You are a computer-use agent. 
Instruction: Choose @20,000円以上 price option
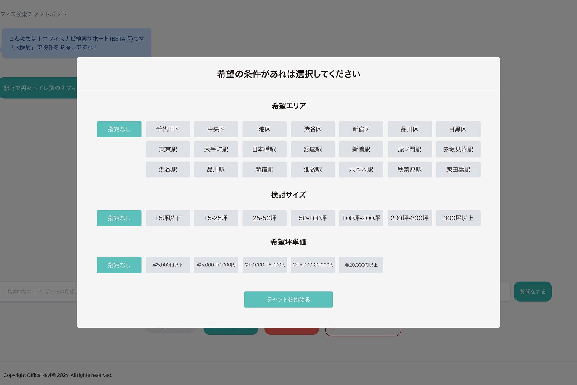click(x=361, y=265)
